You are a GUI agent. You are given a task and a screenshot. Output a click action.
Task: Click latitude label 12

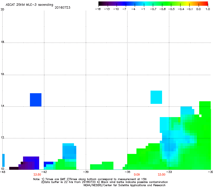click(2, 138)
